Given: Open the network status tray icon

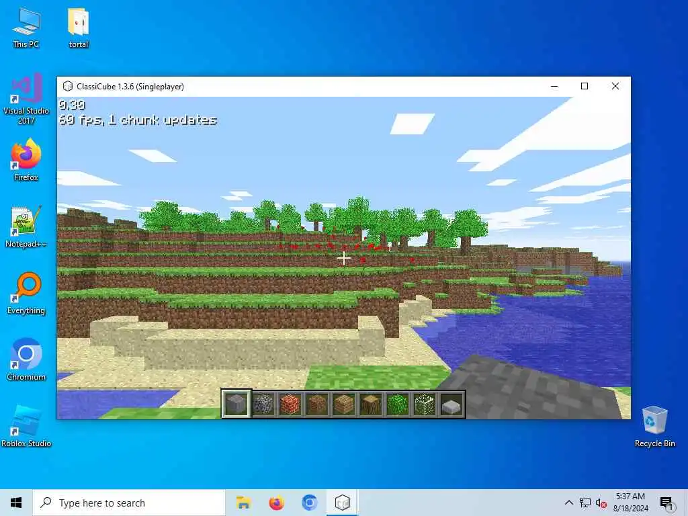Looking at the screenshot, I should pyautogui.click(x=585, y=503).
